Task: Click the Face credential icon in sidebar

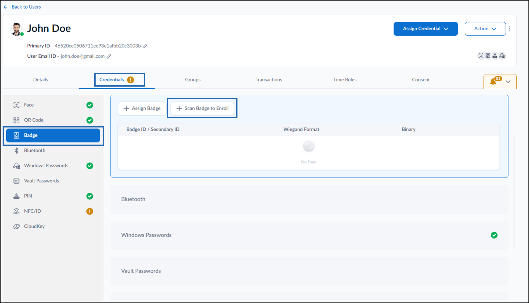Action: (x=16, y=105)
